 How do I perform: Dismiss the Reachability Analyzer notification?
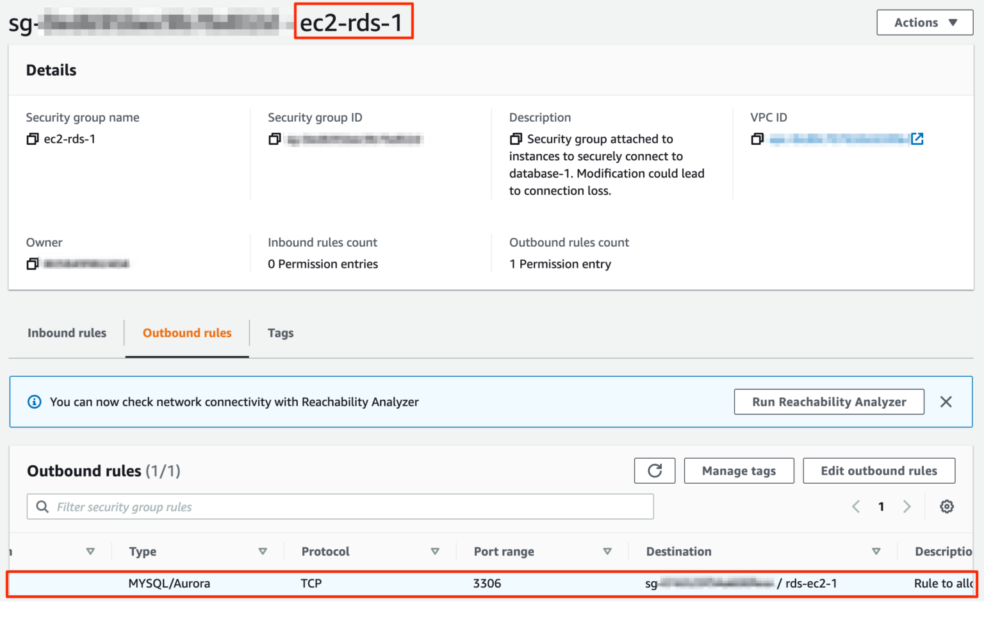(x=946, y=402)
